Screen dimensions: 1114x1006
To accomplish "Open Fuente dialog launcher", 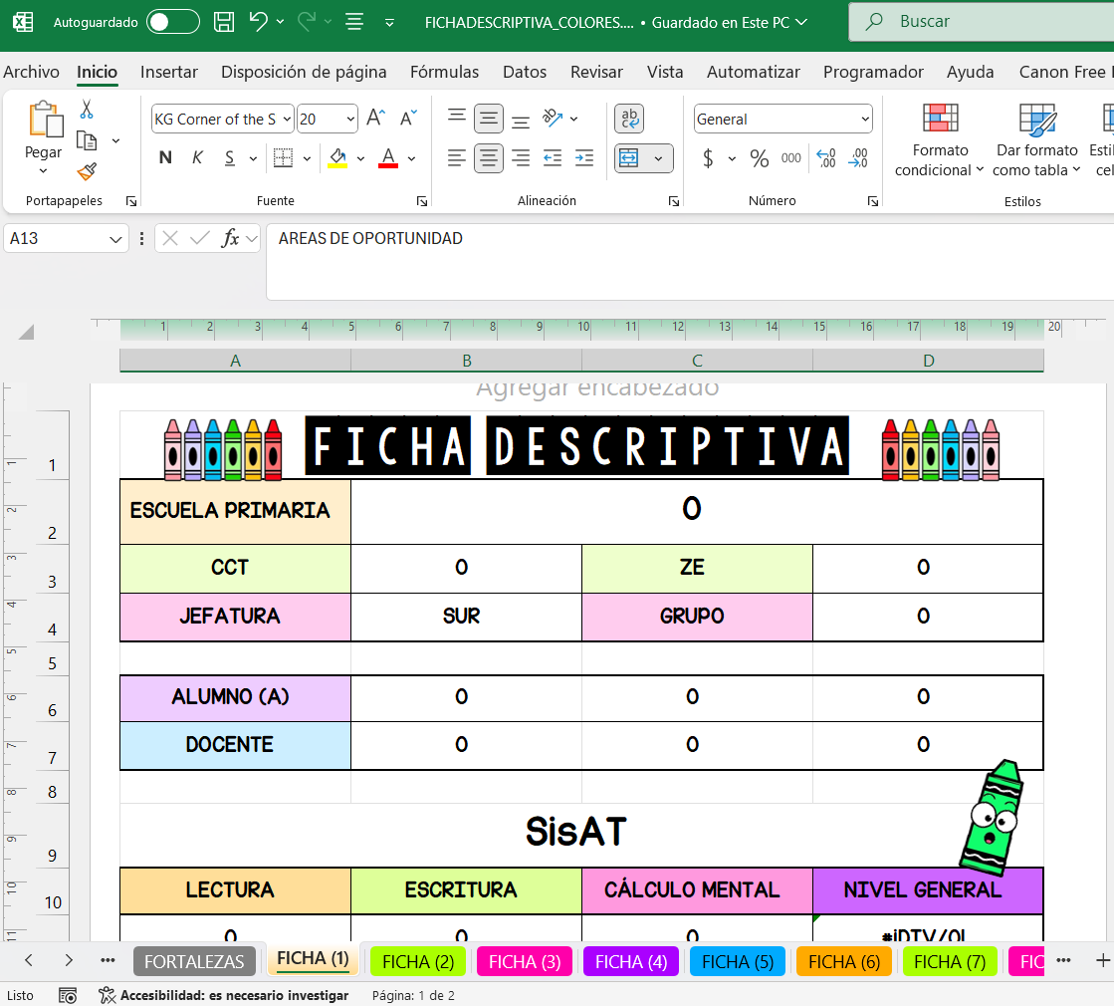I will pos(422,201).
